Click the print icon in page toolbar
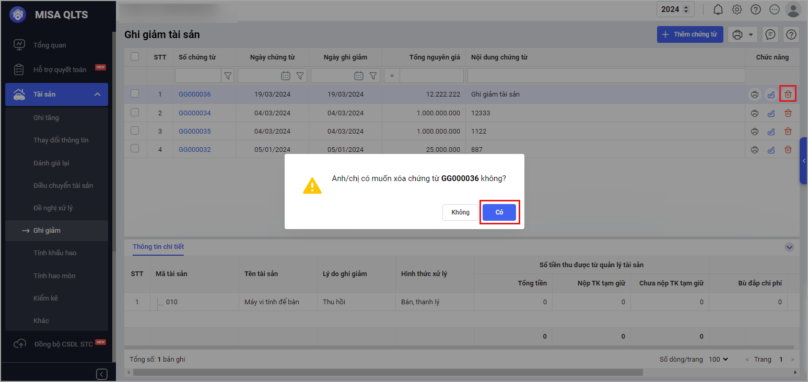 click(x=737, y=34)
